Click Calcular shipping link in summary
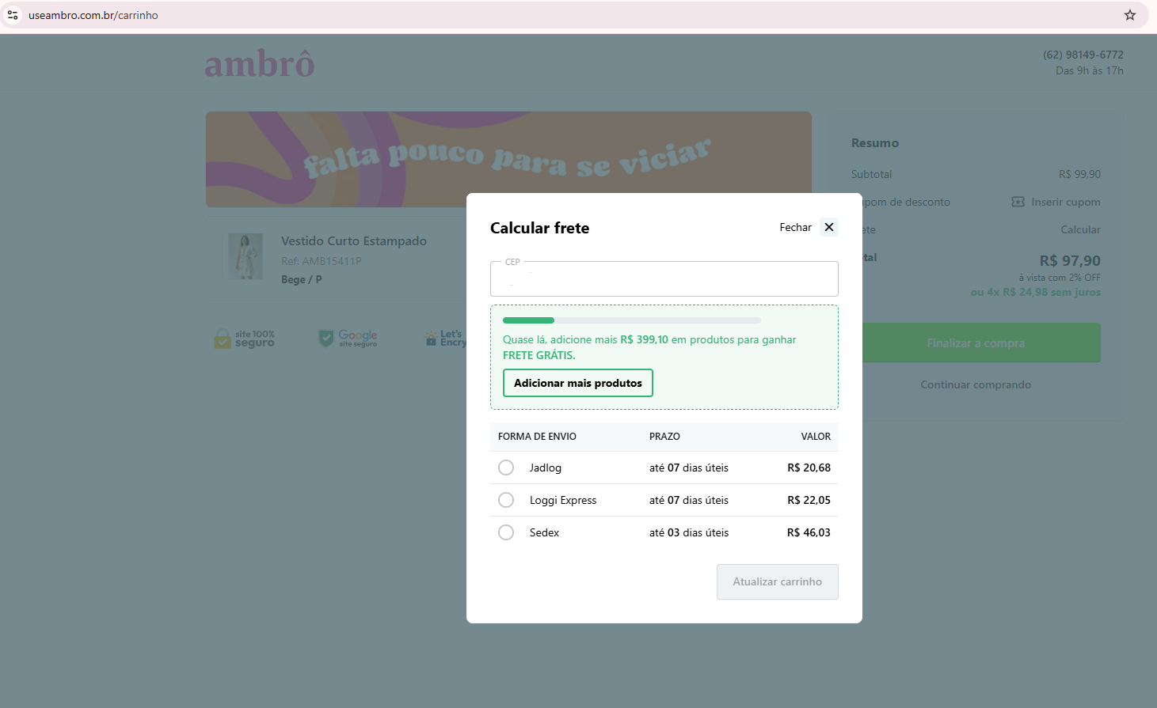Screen dimensions: 1157x708 click(1080, 229)
